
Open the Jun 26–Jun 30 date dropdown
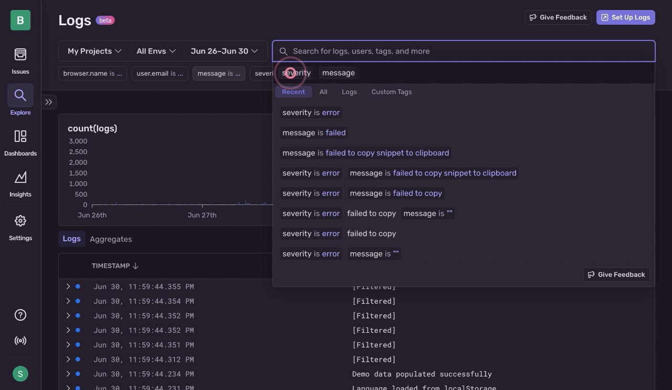click(x=224, y=51)
